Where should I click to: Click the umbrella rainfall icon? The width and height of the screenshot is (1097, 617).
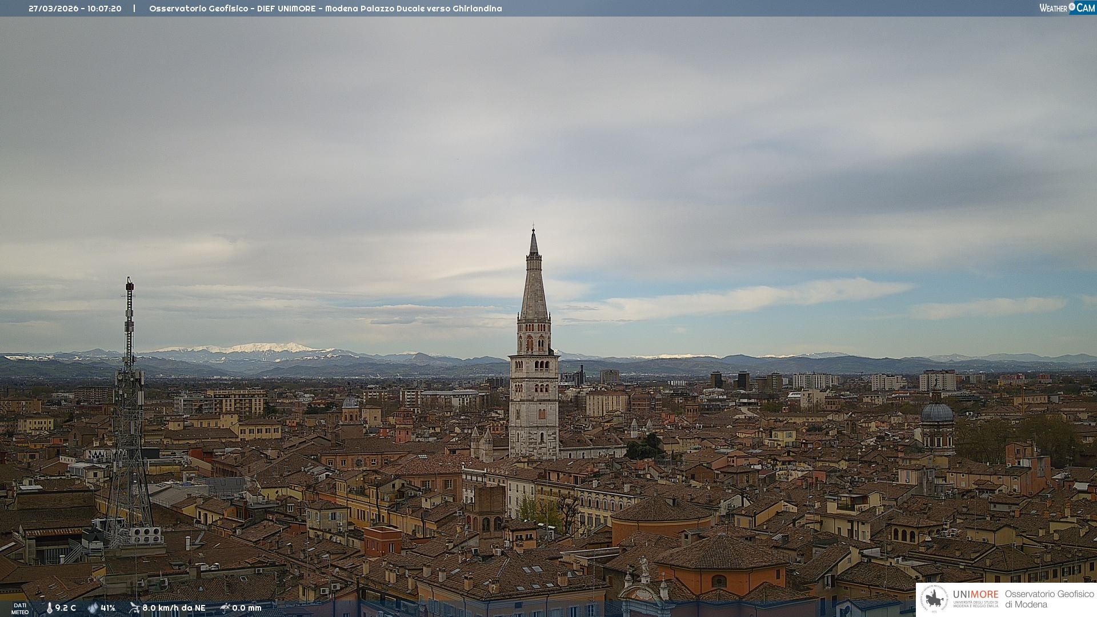tap(225, 608)
